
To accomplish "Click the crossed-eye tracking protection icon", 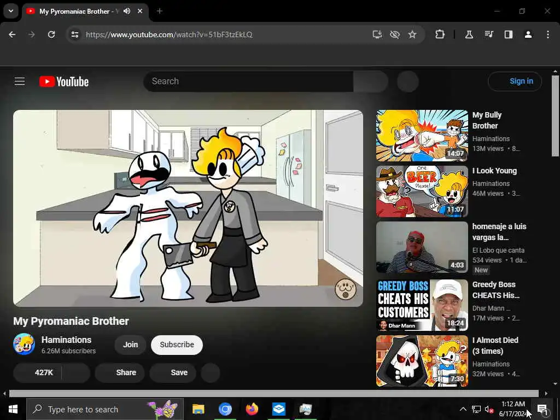I will (395, 34).
